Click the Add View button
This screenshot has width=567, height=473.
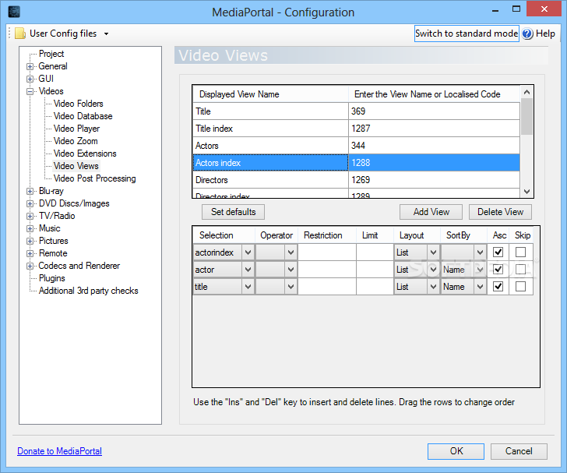[431, 212]
